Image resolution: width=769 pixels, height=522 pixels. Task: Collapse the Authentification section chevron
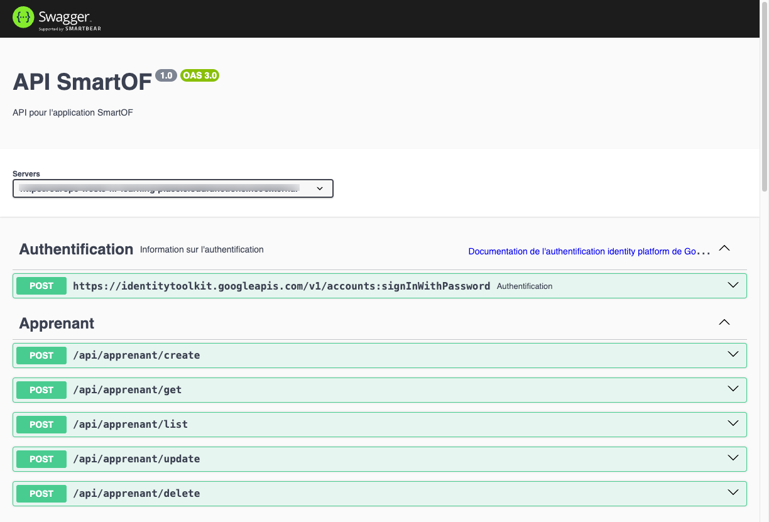(724, 248)
